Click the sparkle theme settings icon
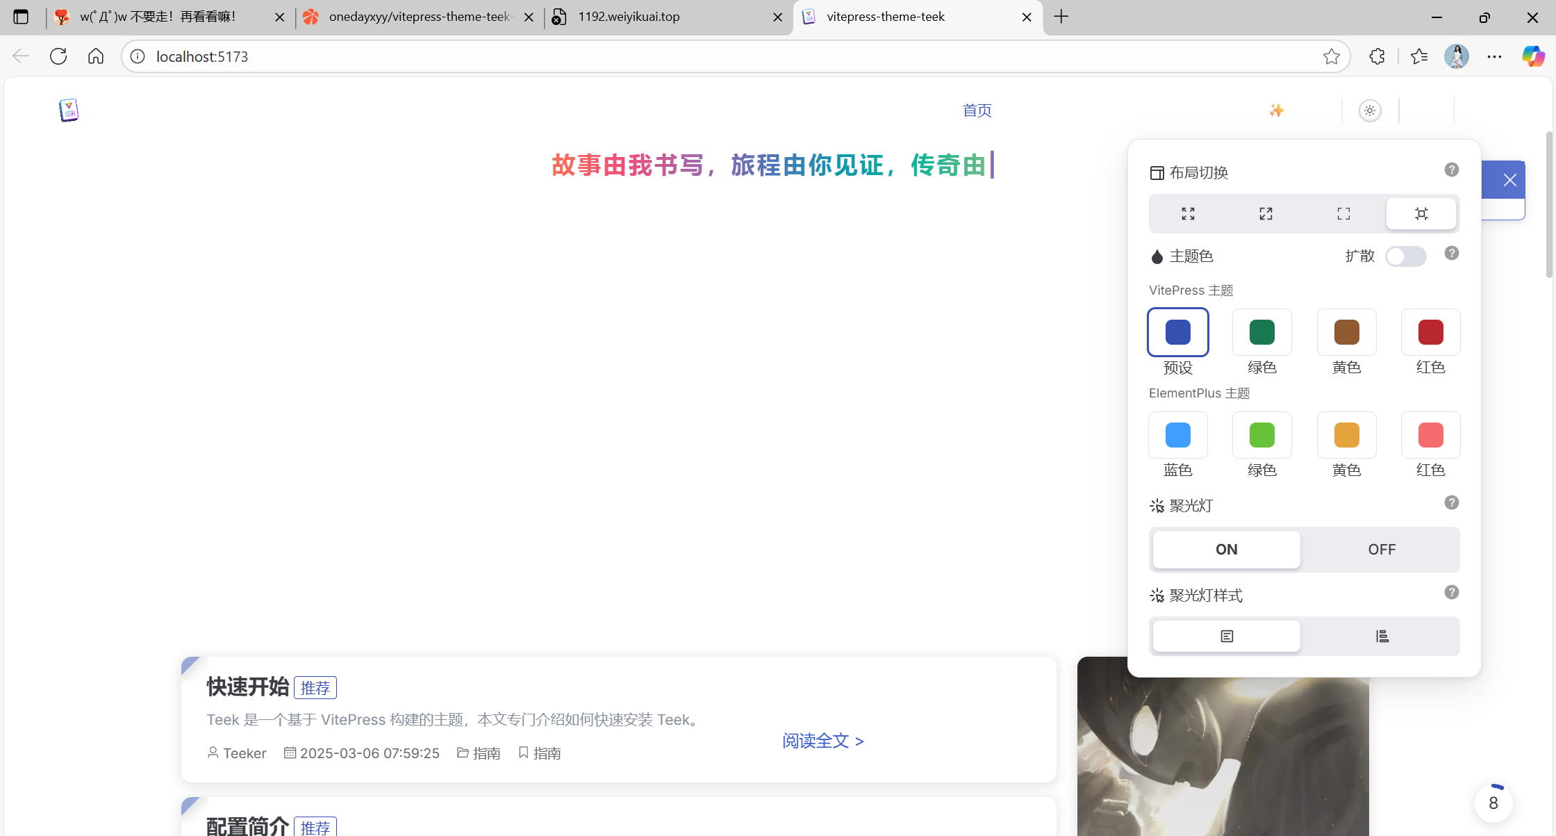The height and width of the screenshot is (836, 1556). click(1277, 110)
